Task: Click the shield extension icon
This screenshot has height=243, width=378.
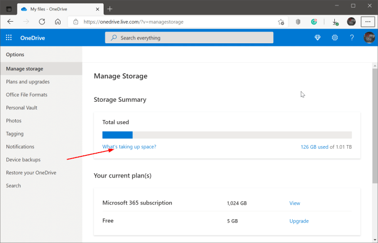Action: click(x=298, y=22)
